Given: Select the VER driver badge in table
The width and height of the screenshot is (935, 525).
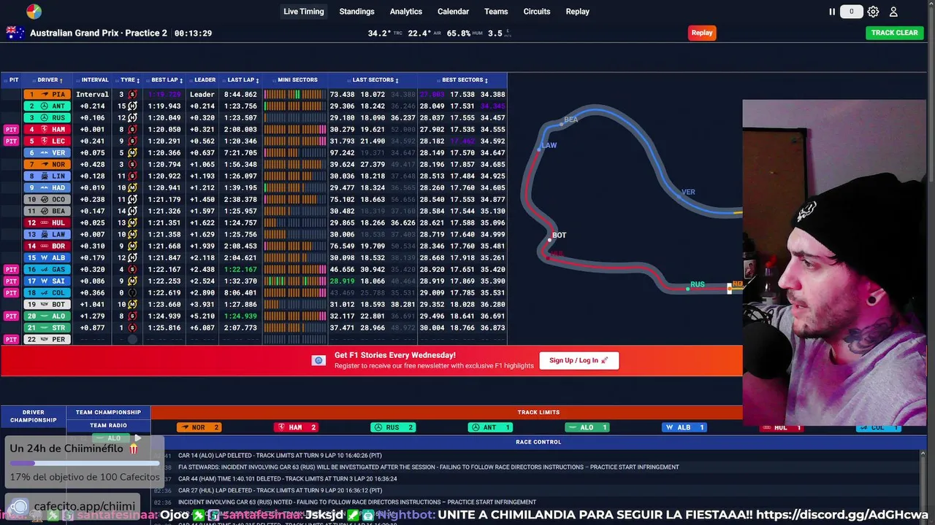Looking at the screenshot, I should (x=47, y=153).
